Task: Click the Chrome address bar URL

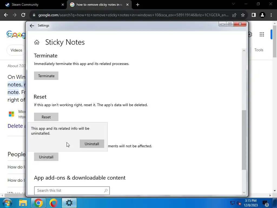Action: coord(133,15)
